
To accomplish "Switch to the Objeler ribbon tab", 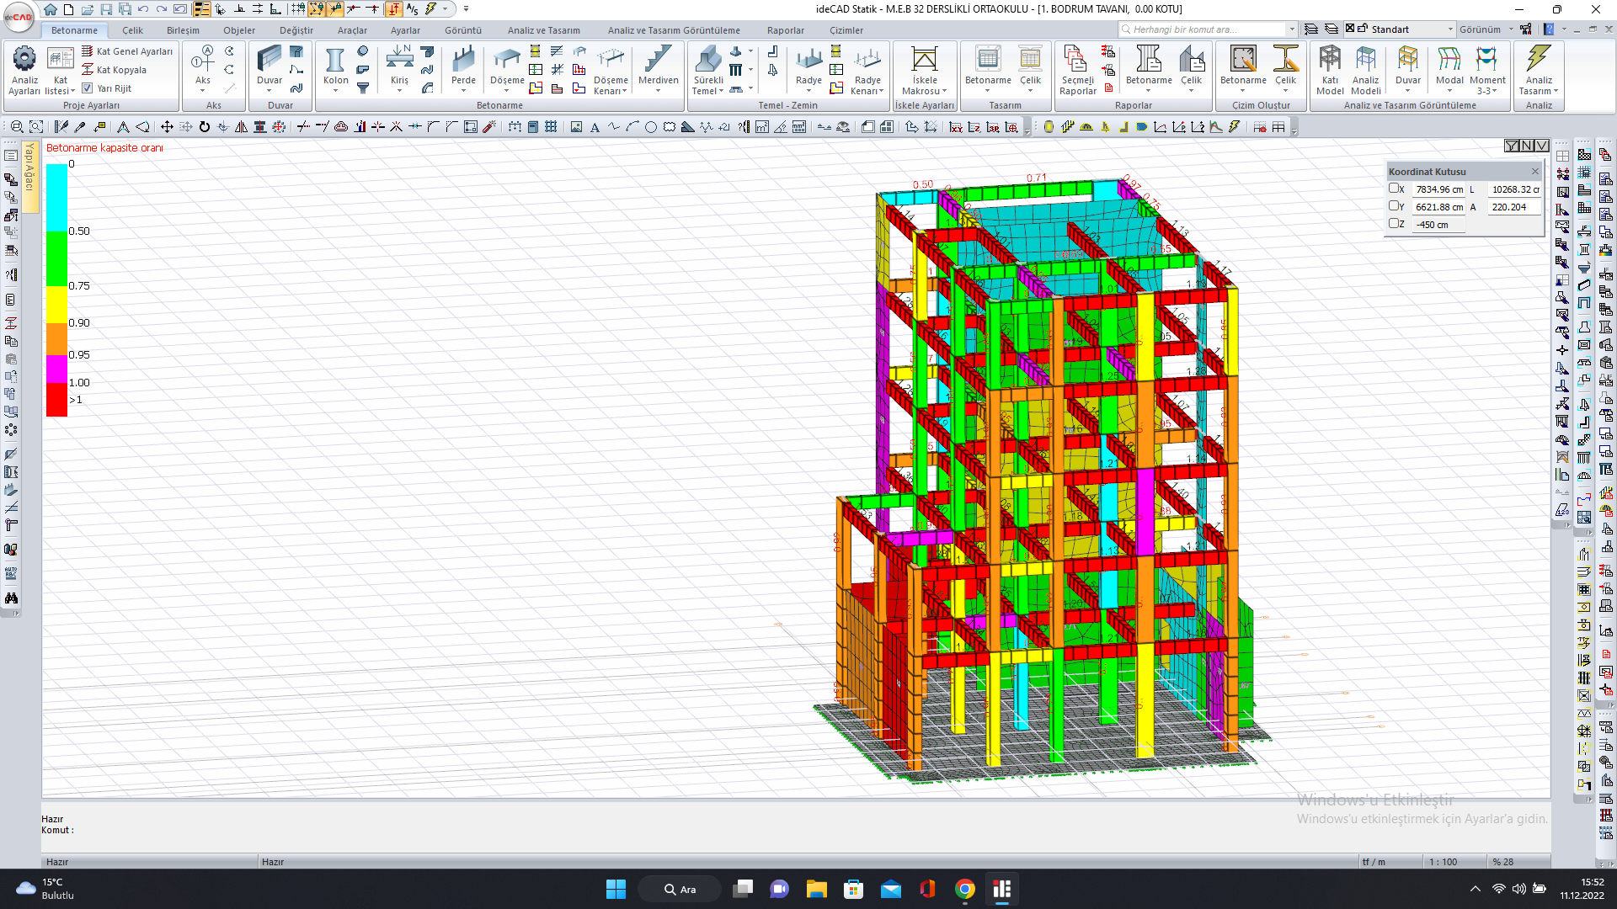I will [239, 30].
